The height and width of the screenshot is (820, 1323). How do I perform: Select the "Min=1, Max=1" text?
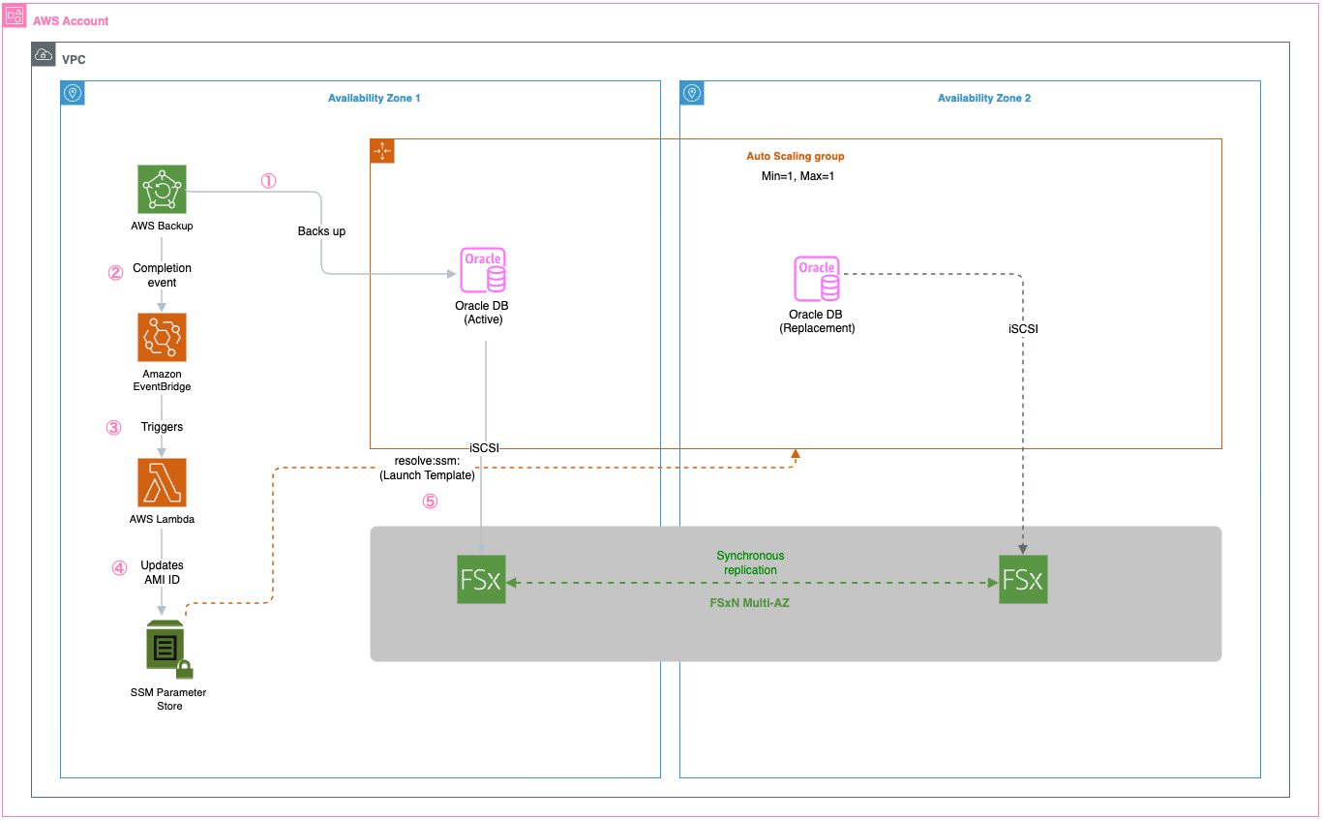click(796, 177)
